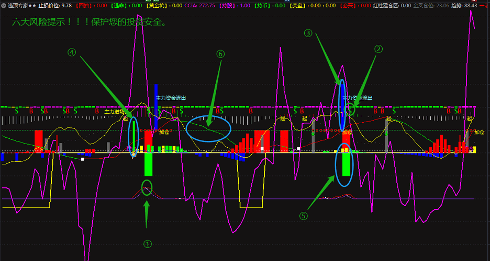Click the yellow 【黄金坑】: 0.00 value
490x261 pixels.
point(164,6)
